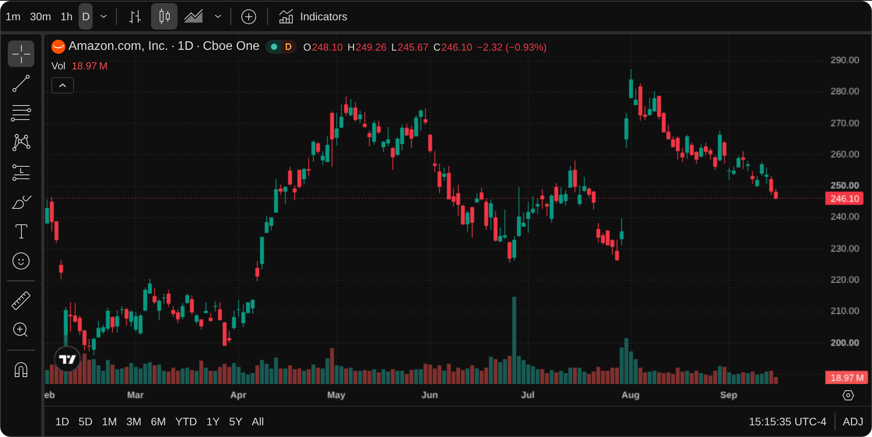Select the Text annotation tool
The height and width of the screenshot is (437, 872).
pyautogui.click(x=21, y=231)
